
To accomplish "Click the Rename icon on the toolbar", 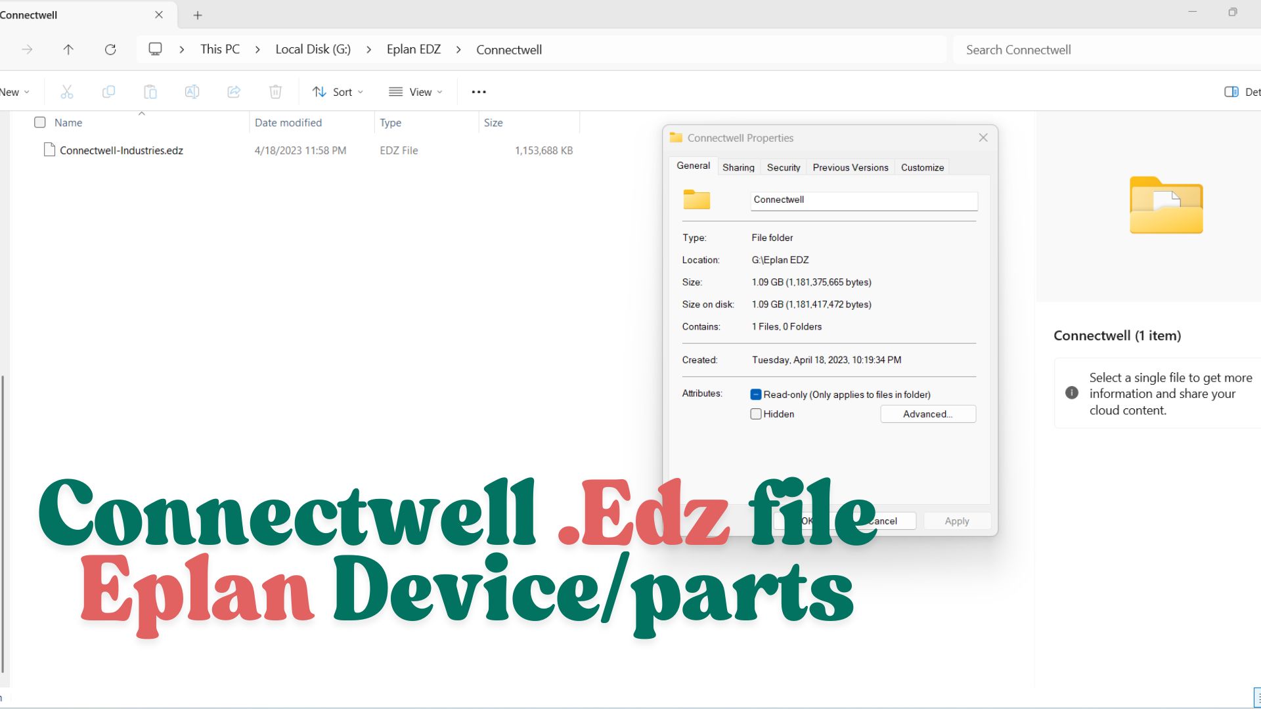I will coord(192,91).
